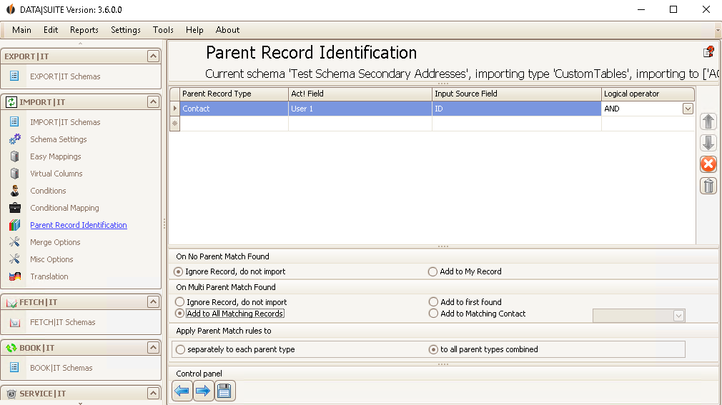Select the 'User 1' Act! Field cell
Image resolution: width=722 pixels, height=405 pixels.
[360, 109]
